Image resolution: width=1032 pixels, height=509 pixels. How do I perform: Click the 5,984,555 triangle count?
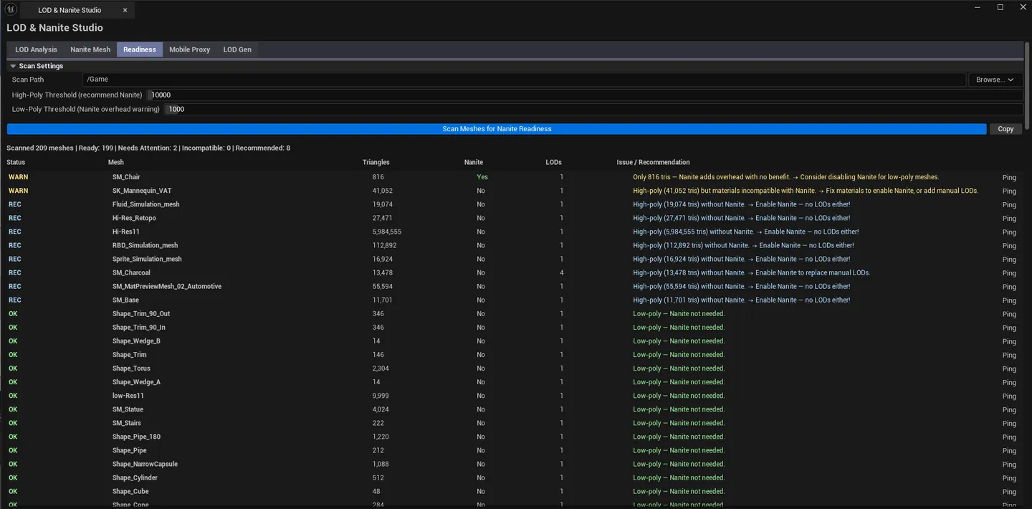tap(387, 232)
